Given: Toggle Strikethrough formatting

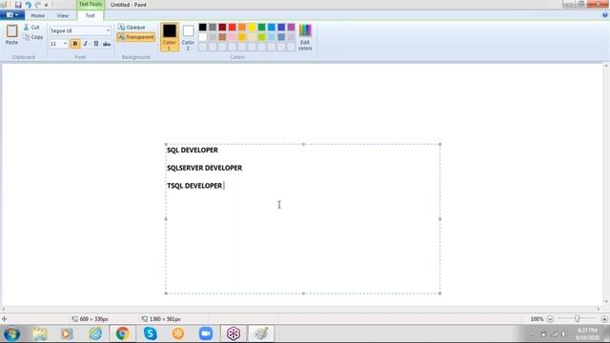Looking at the screenshot, I should 107,44.
